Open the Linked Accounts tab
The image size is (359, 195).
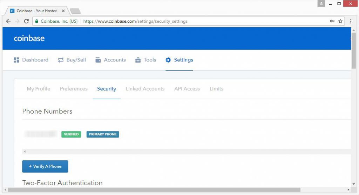pos(145,89)
